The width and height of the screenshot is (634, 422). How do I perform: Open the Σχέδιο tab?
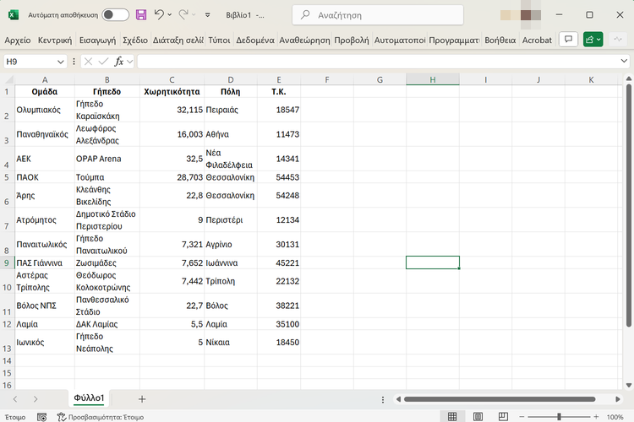tap(135, 40)
